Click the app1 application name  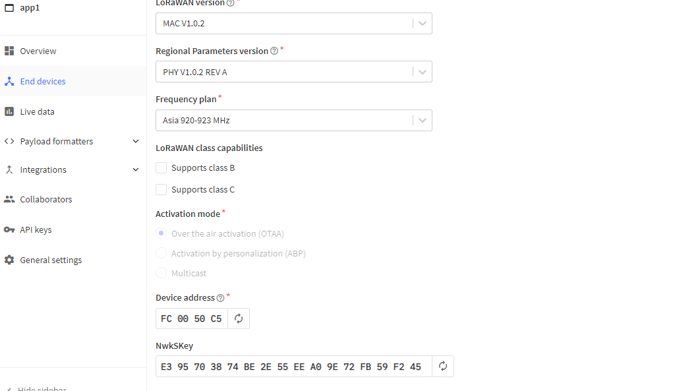pyautogui.click(x=30, y=8)
